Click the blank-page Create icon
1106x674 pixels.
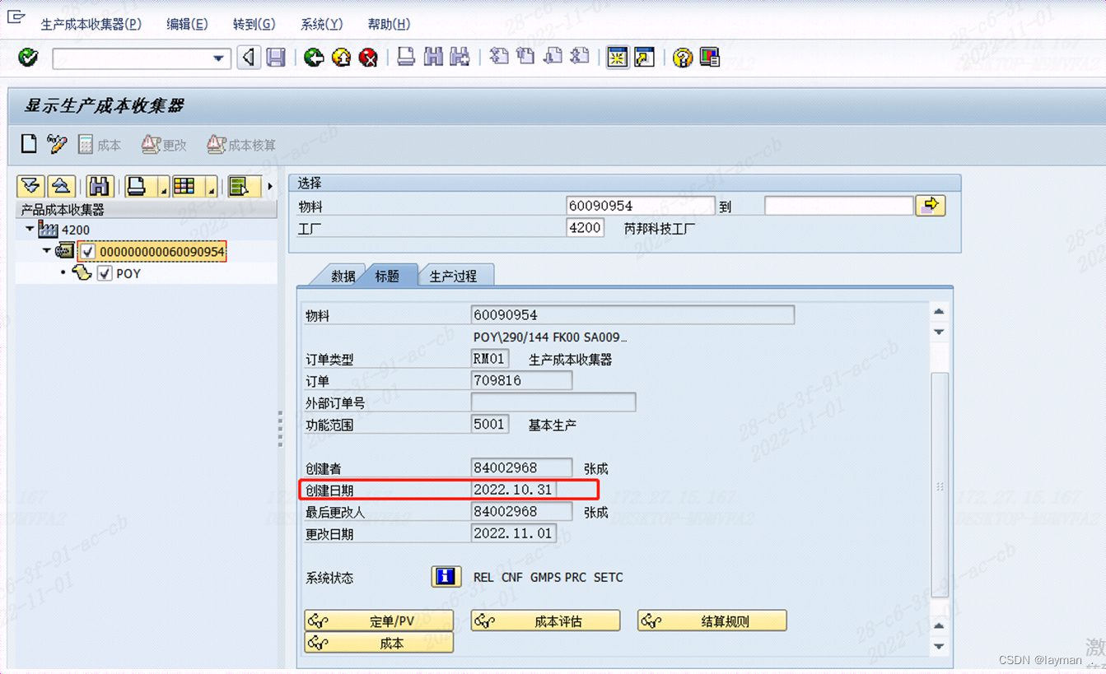click(x=29, y=144)
